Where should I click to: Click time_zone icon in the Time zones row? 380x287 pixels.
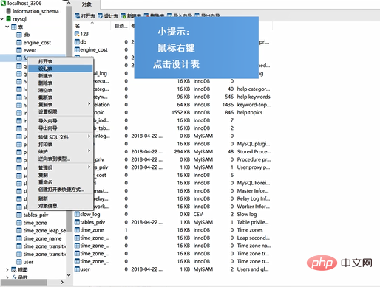(x=77, y=230)
